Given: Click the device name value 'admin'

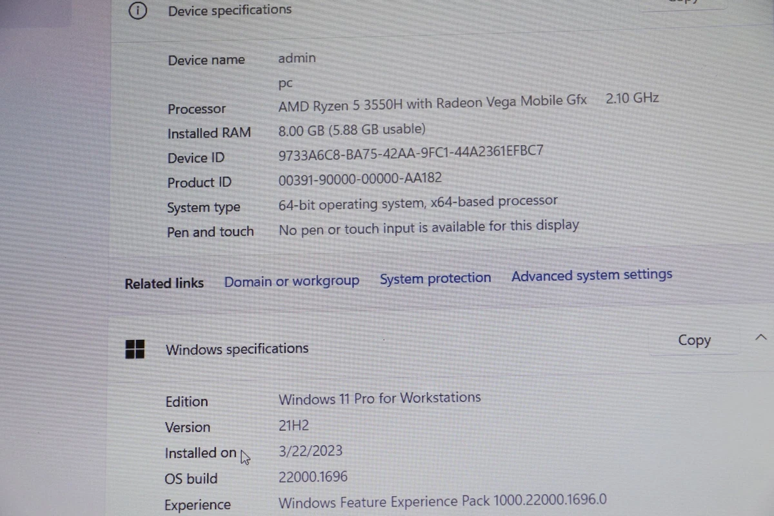Looking at the screenshot, I should pyautogui.click(x=297, y=58).
